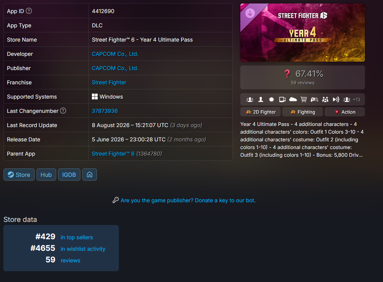
Task: Click the game controller support icon
Action: (x=315, y=99)
